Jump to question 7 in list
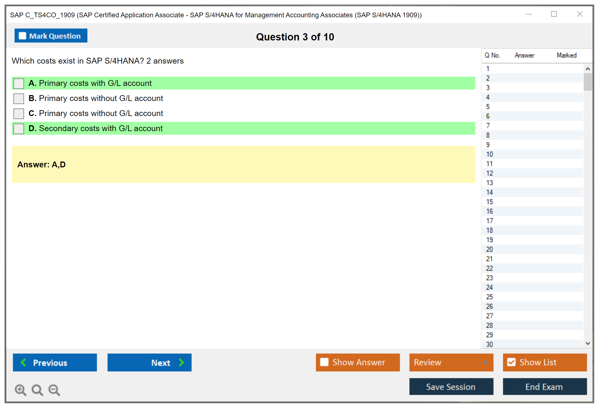The width and height of the screenshot is (601, 410). tap(488, 126)
